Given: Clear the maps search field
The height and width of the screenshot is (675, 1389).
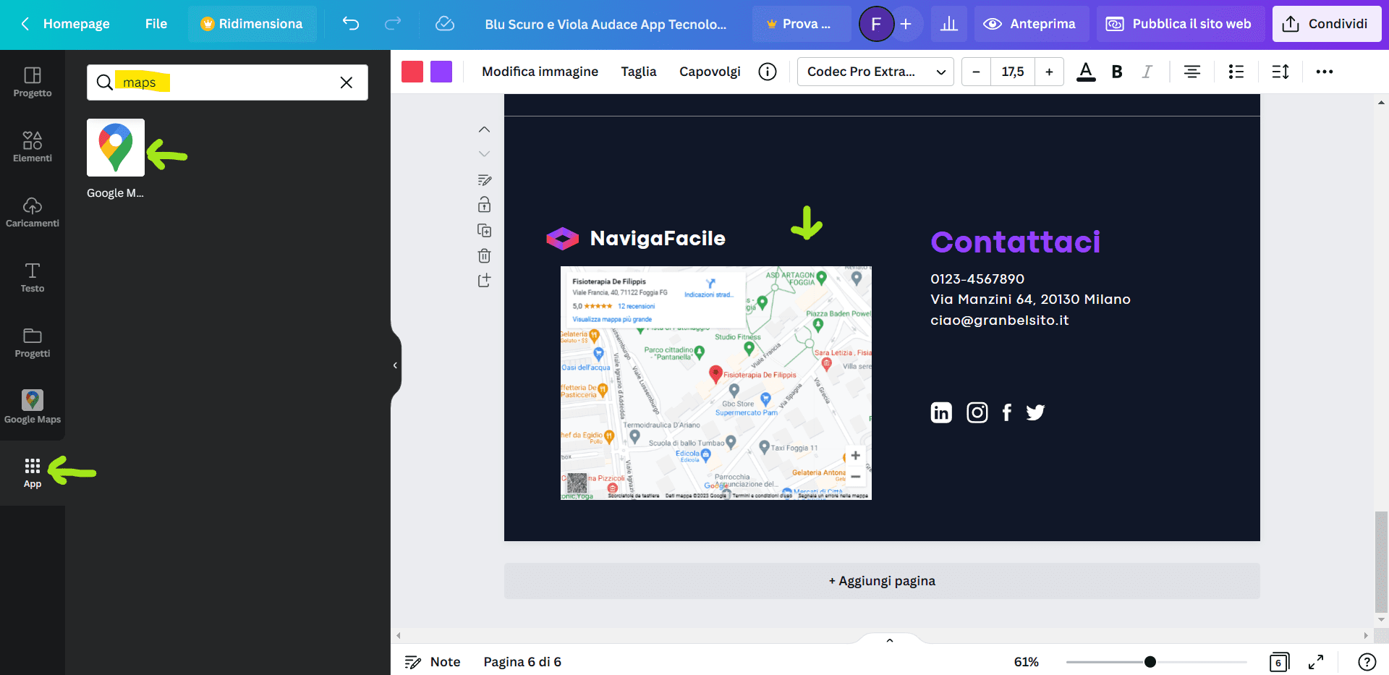Looking at the screenshot, I should tap(347, 82).
